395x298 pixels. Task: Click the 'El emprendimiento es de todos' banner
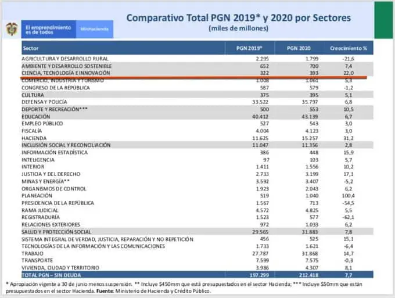click(48, 30)
